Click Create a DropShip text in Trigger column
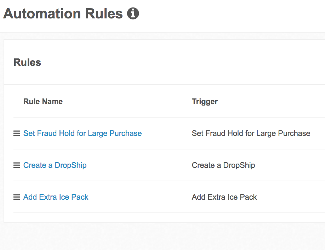Image resolution: width=325 pixels, height=250 pixels. click(x=223, y=165)
